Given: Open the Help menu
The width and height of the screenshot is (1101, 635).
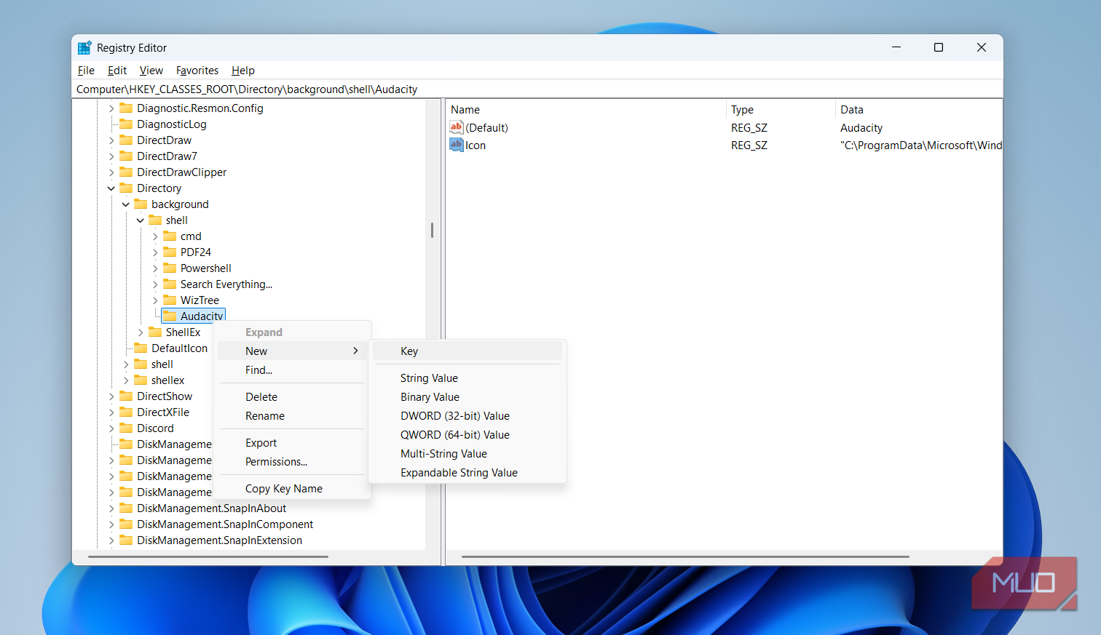Looking at the screenshot, I should [243, 71].
